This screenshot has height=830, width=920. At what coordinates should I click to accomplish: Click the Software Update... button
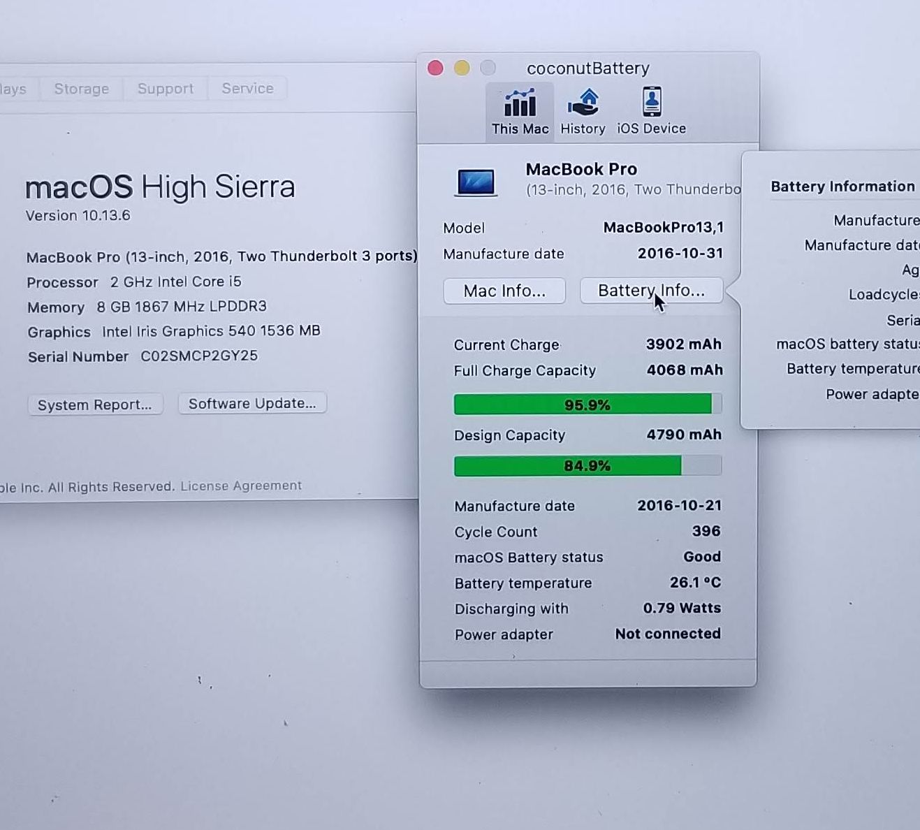coord(252,403)
